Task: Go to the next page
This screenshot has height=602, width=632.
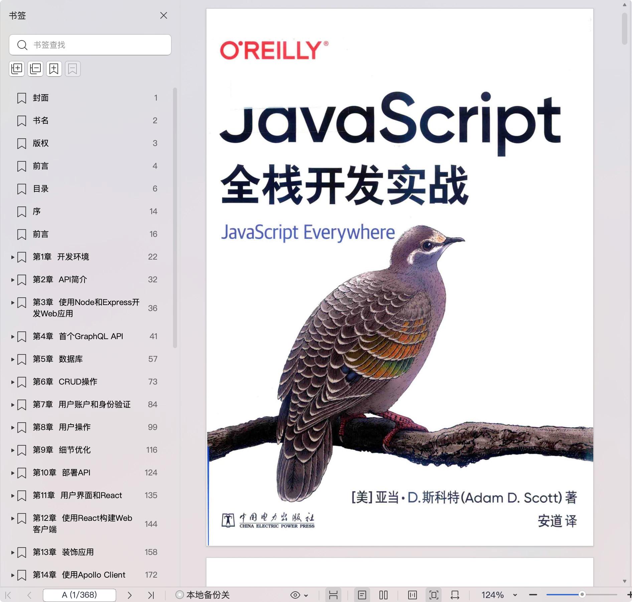Action: click(130, 595)
